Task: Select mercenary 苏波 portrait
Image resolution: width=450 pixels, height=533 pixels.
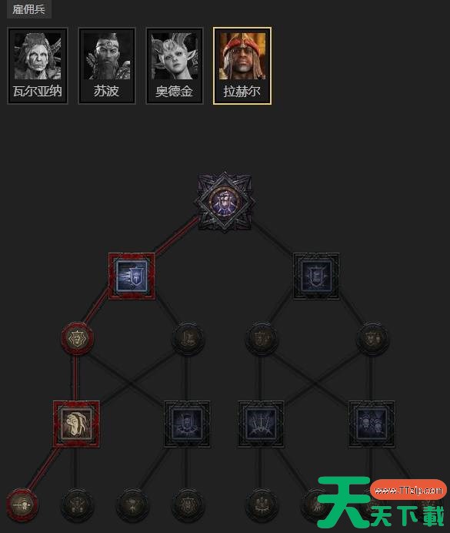Action: pos(107,65)
